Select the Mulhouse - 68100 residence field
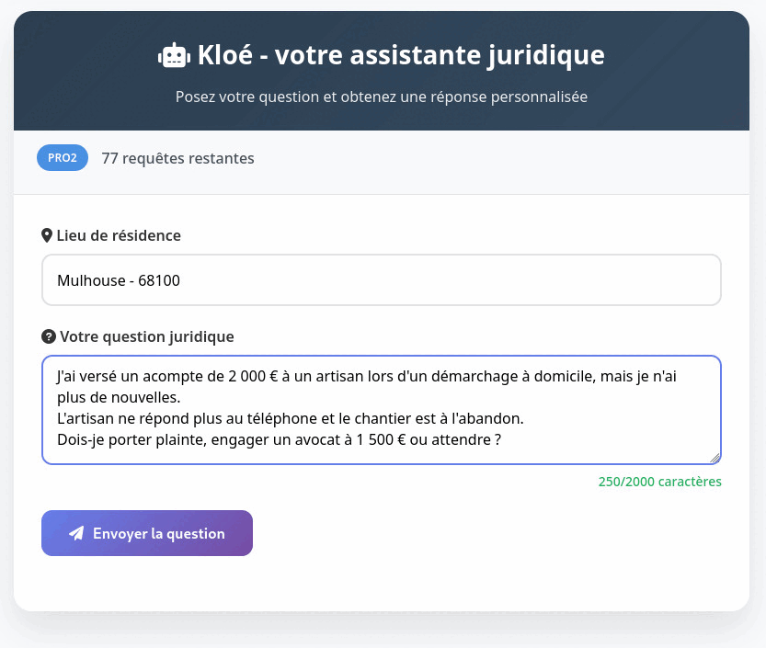Image resolution: width=766 pixels, height=648 pixels. pos(381,279)
